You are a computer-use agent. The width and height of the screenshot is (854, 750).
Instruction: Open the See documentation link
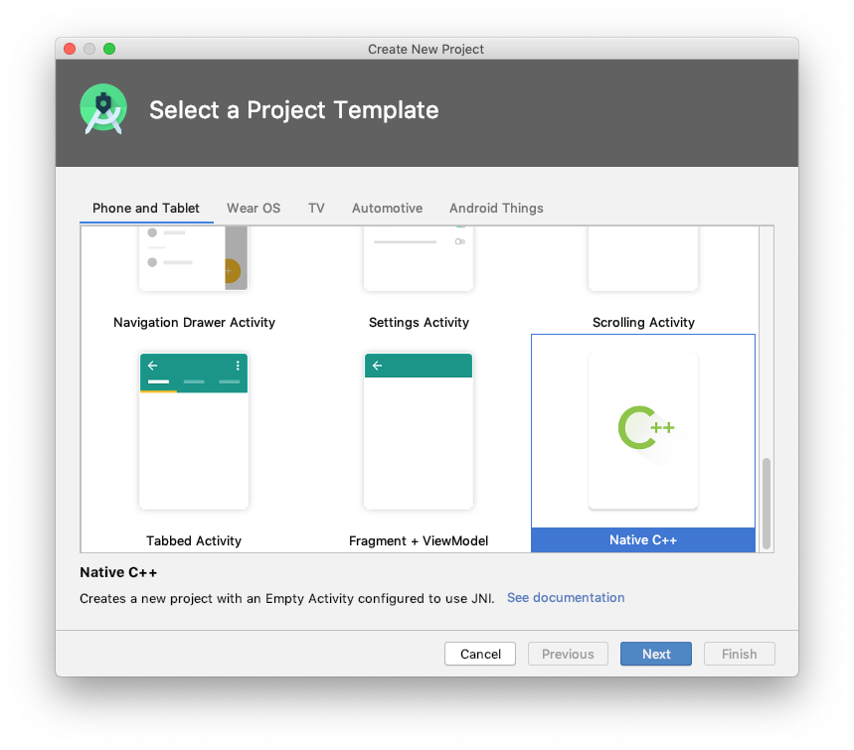coord(566,598)
